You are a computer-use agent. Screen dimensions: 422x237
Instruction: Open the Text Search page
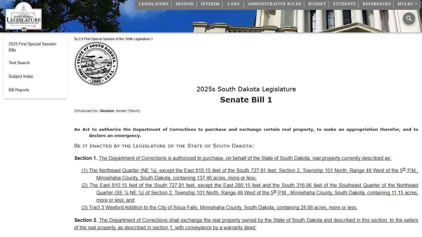(x=19, y=63)
